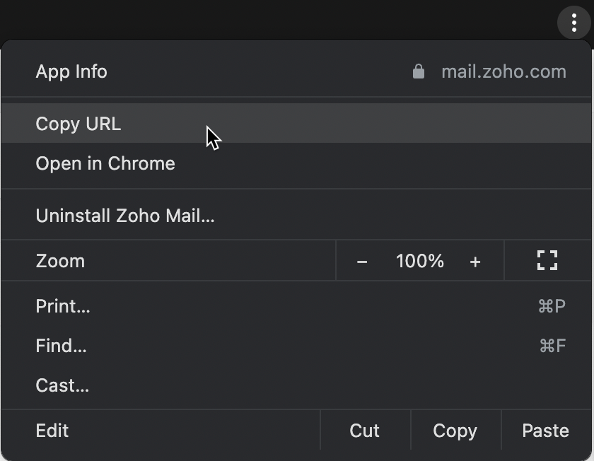The width and height of the screenshot is (594, 461).
Task: Click the Edit menu row
Action: point(52,430)
